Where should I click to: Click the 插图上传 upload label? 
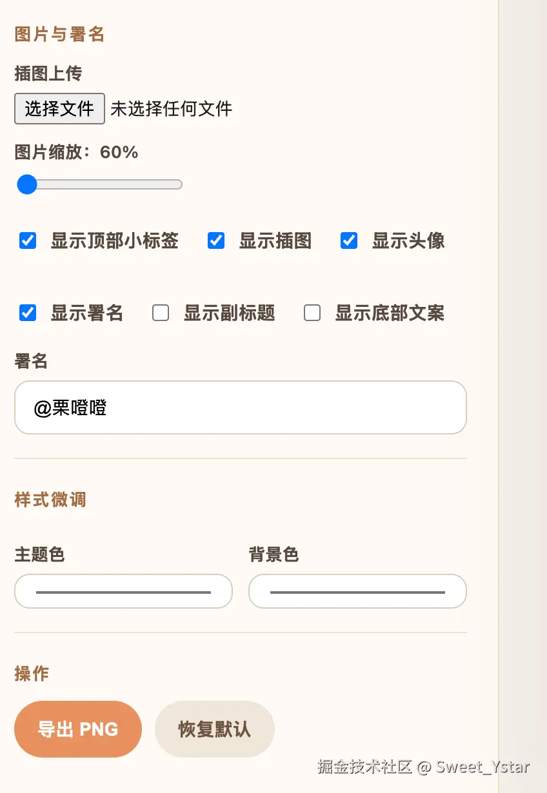[48, 73]
